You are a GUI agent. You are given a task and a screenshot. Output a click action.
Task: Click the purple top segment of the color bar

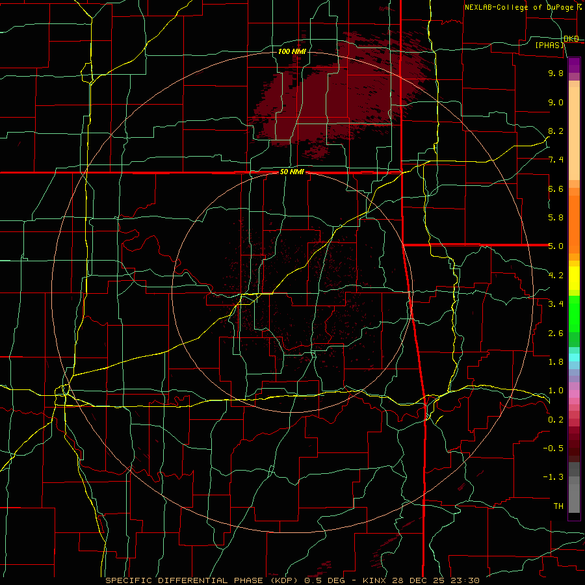point(574,65)
